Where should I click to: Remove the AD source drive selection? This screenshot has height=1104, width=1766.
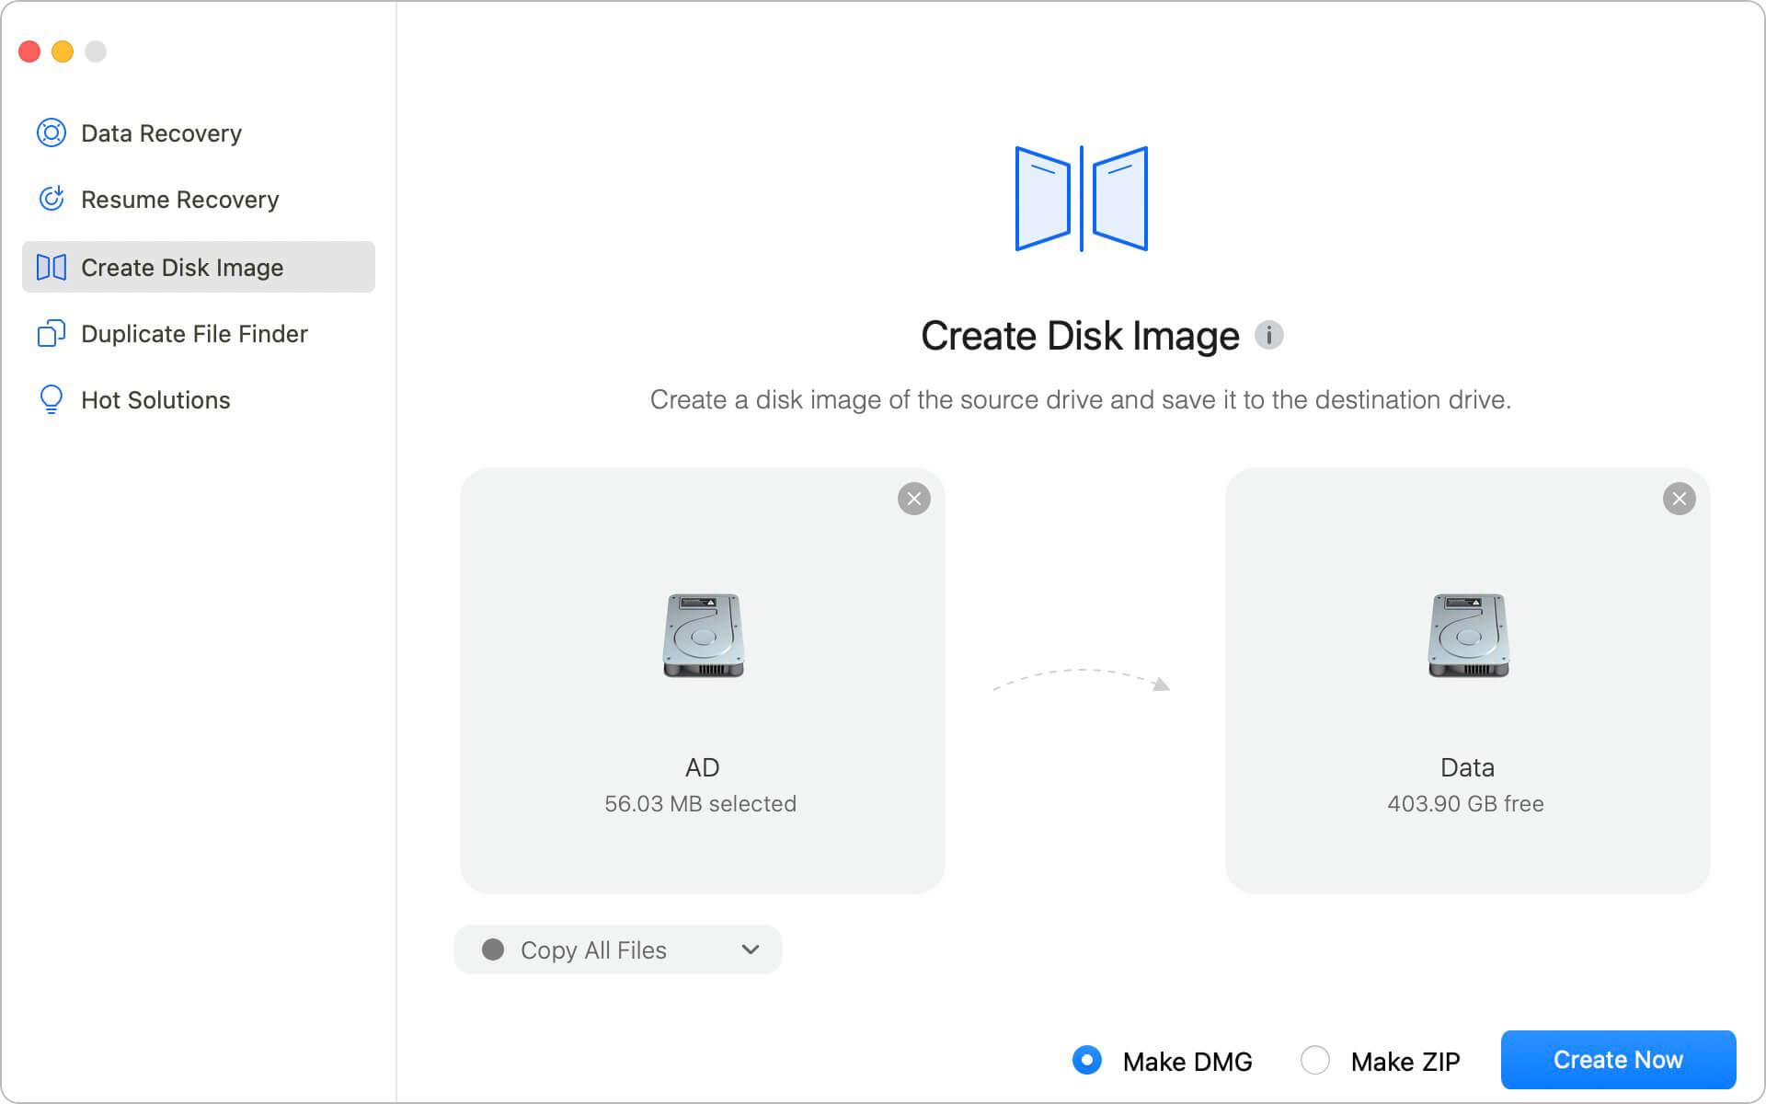[912, 499]
